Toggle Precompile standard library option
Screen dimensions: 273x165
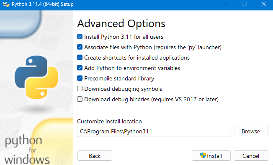80,78
